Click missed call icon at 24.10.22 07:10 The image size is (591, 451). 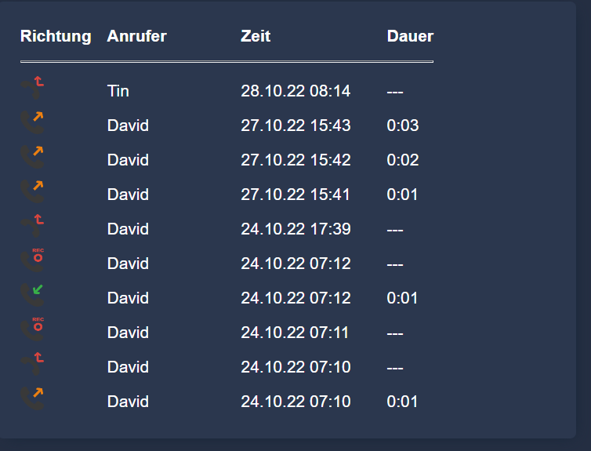tap(32, 365)
